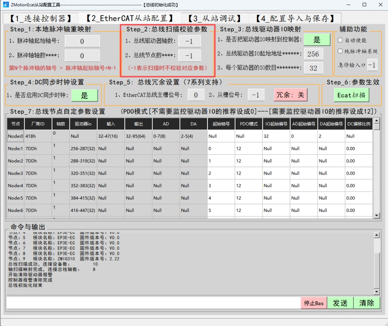Click the Ecat扫描 button
Viewport: 388px width, 326px height.
pyautogui.click(x=351, y=95)
